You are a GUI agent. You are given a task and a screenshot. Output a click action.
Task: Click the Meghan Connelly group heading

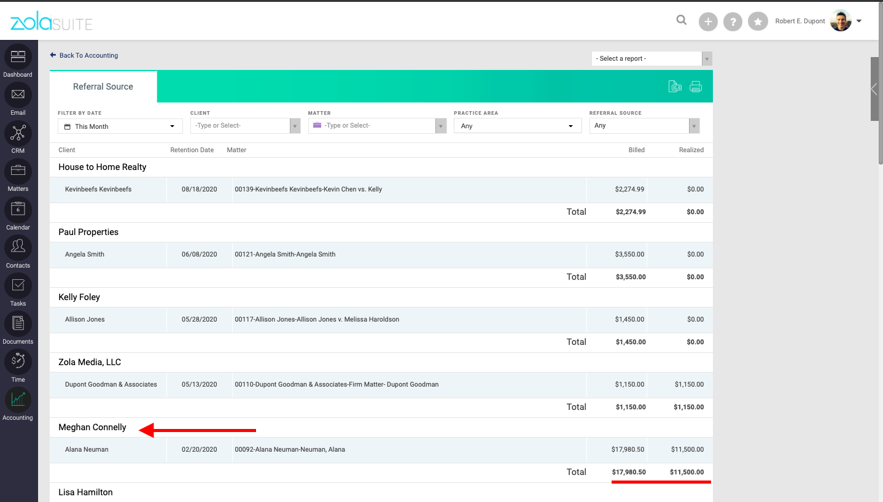coord(92,427)
